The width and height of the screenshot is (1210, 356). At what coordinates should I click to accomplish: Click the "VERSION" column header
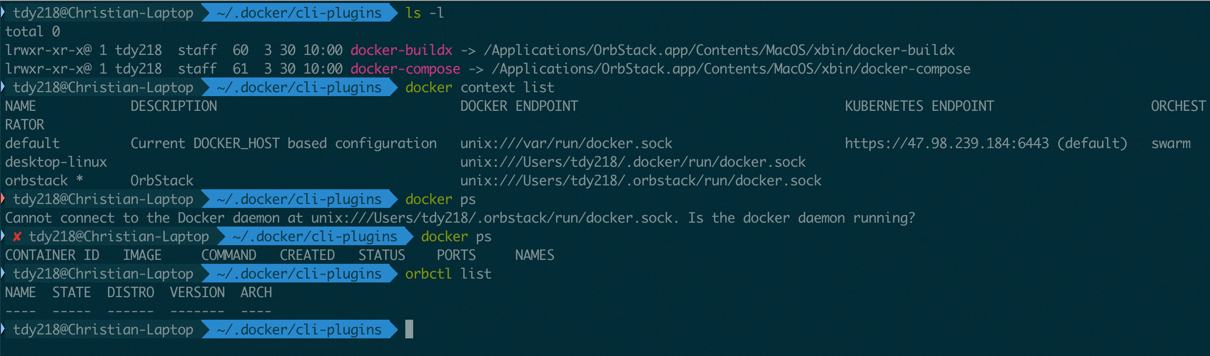pos(197,292)
